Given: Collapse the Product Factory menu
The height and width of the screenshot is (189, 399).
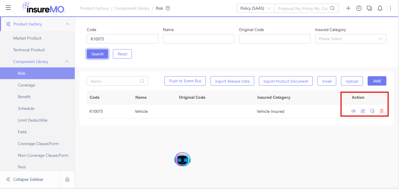Looking at the screenshot, I should click(x=67, y=24).
